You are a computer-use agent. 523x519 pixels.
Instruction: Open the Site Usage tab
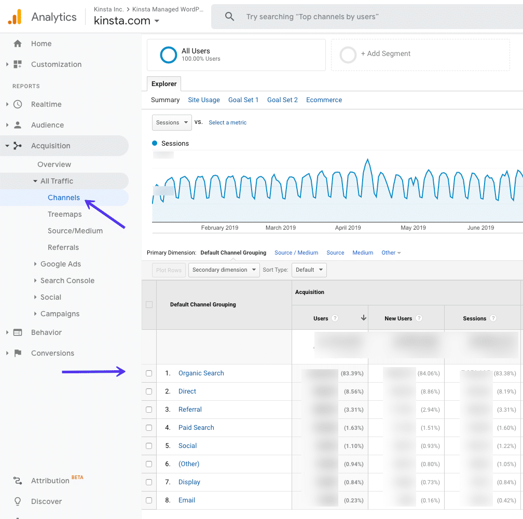[203, 100]
